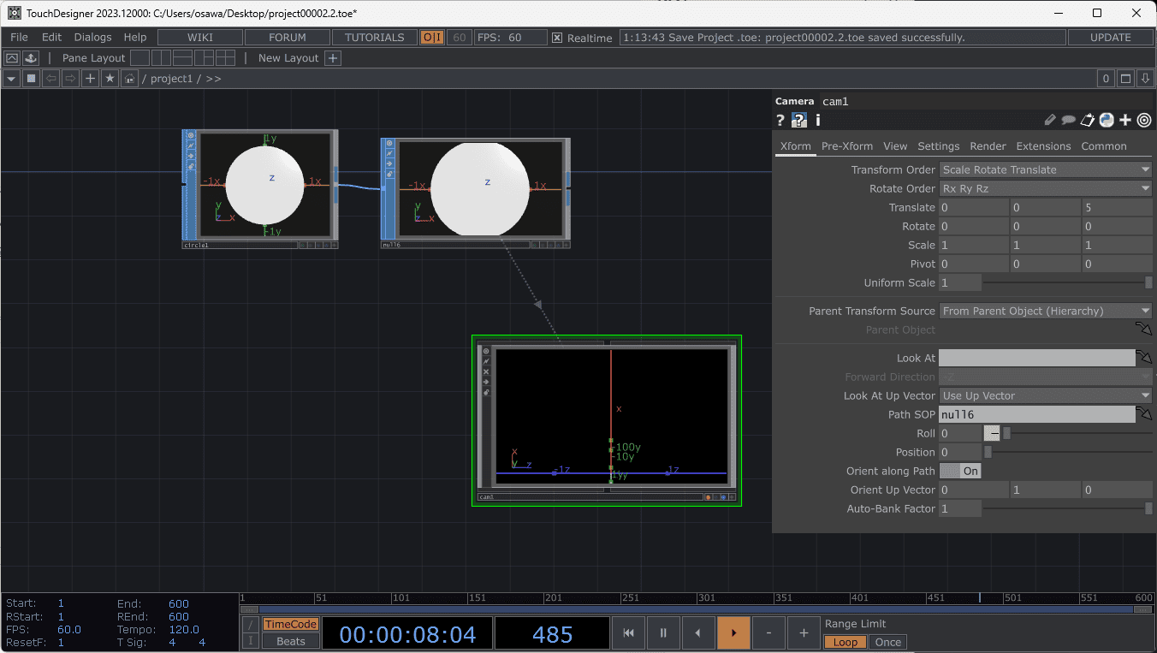This screenshot has height=653, width=1157.
Task: Open pane options dropdown at far right
Action: (1146, 79)
